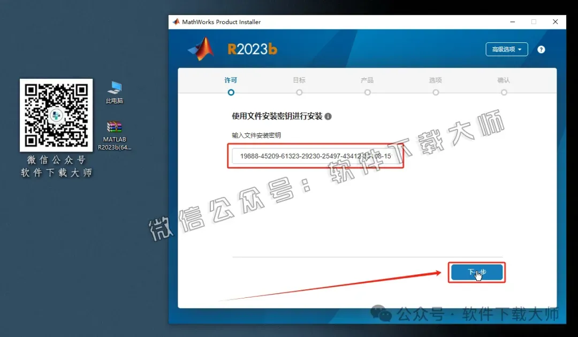Click the QR code image on desktop
Screen dimensions: 578x337
(x=56, y=115)
